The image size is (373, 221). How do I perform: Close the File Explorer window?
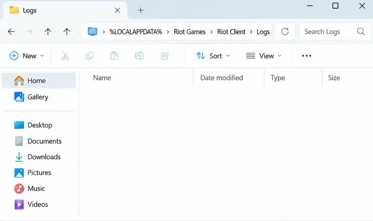click(362, 6)
